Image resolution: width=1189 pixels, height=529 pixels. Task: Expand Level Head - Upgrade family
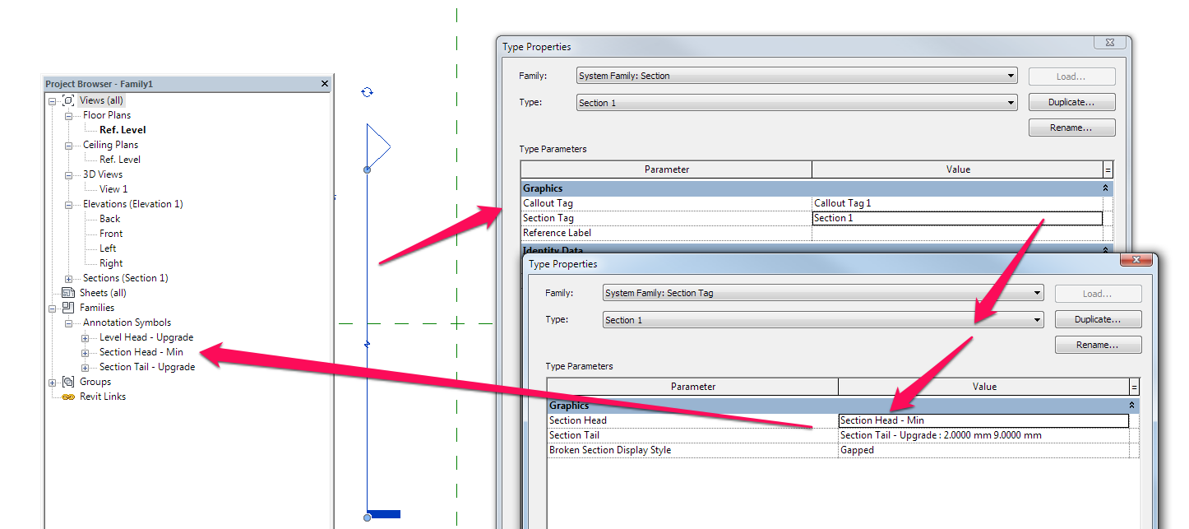click(86, 338)
